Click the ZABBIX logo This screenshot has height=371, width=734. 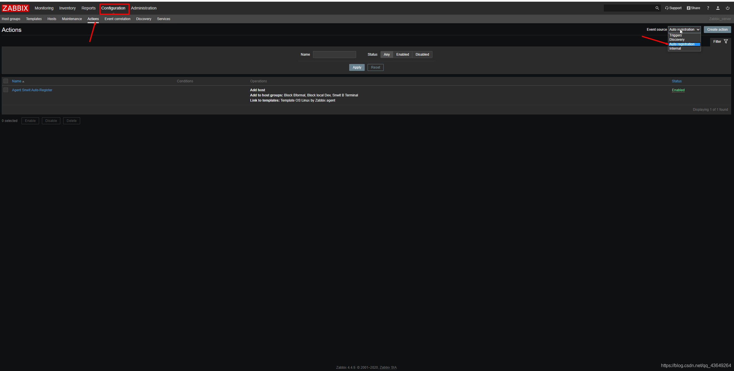click(15, 8)
